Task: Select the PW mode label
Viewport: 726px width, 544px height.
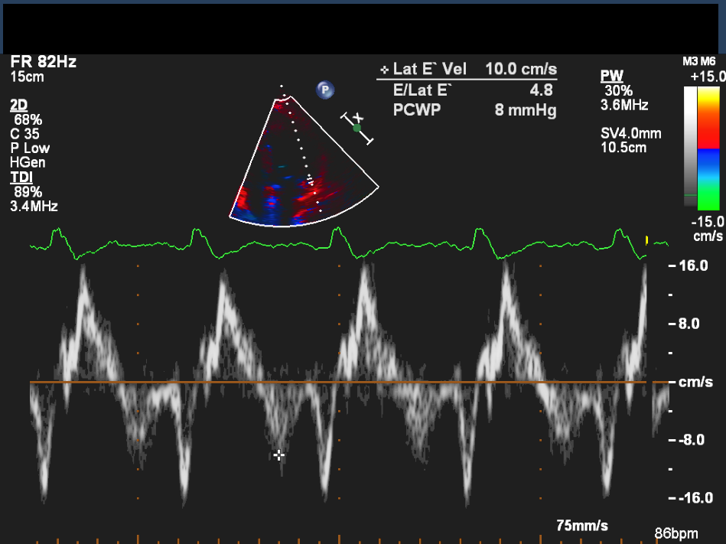Action: pyautogui.click(x=611, y=76)
